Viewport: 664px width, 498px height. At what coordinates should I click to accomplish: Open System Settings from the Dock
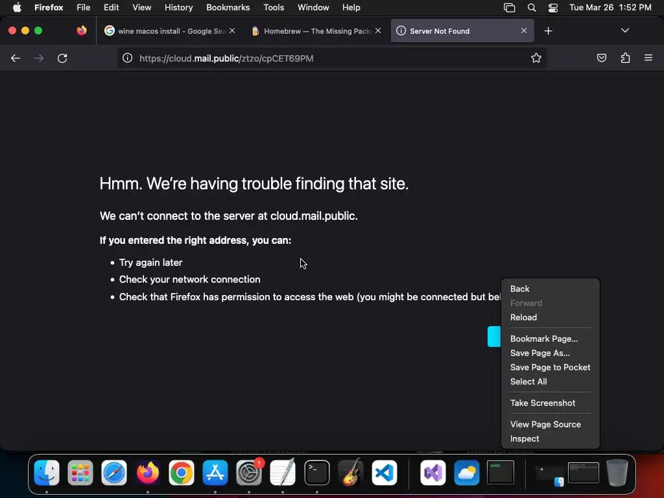coord(248,473)
